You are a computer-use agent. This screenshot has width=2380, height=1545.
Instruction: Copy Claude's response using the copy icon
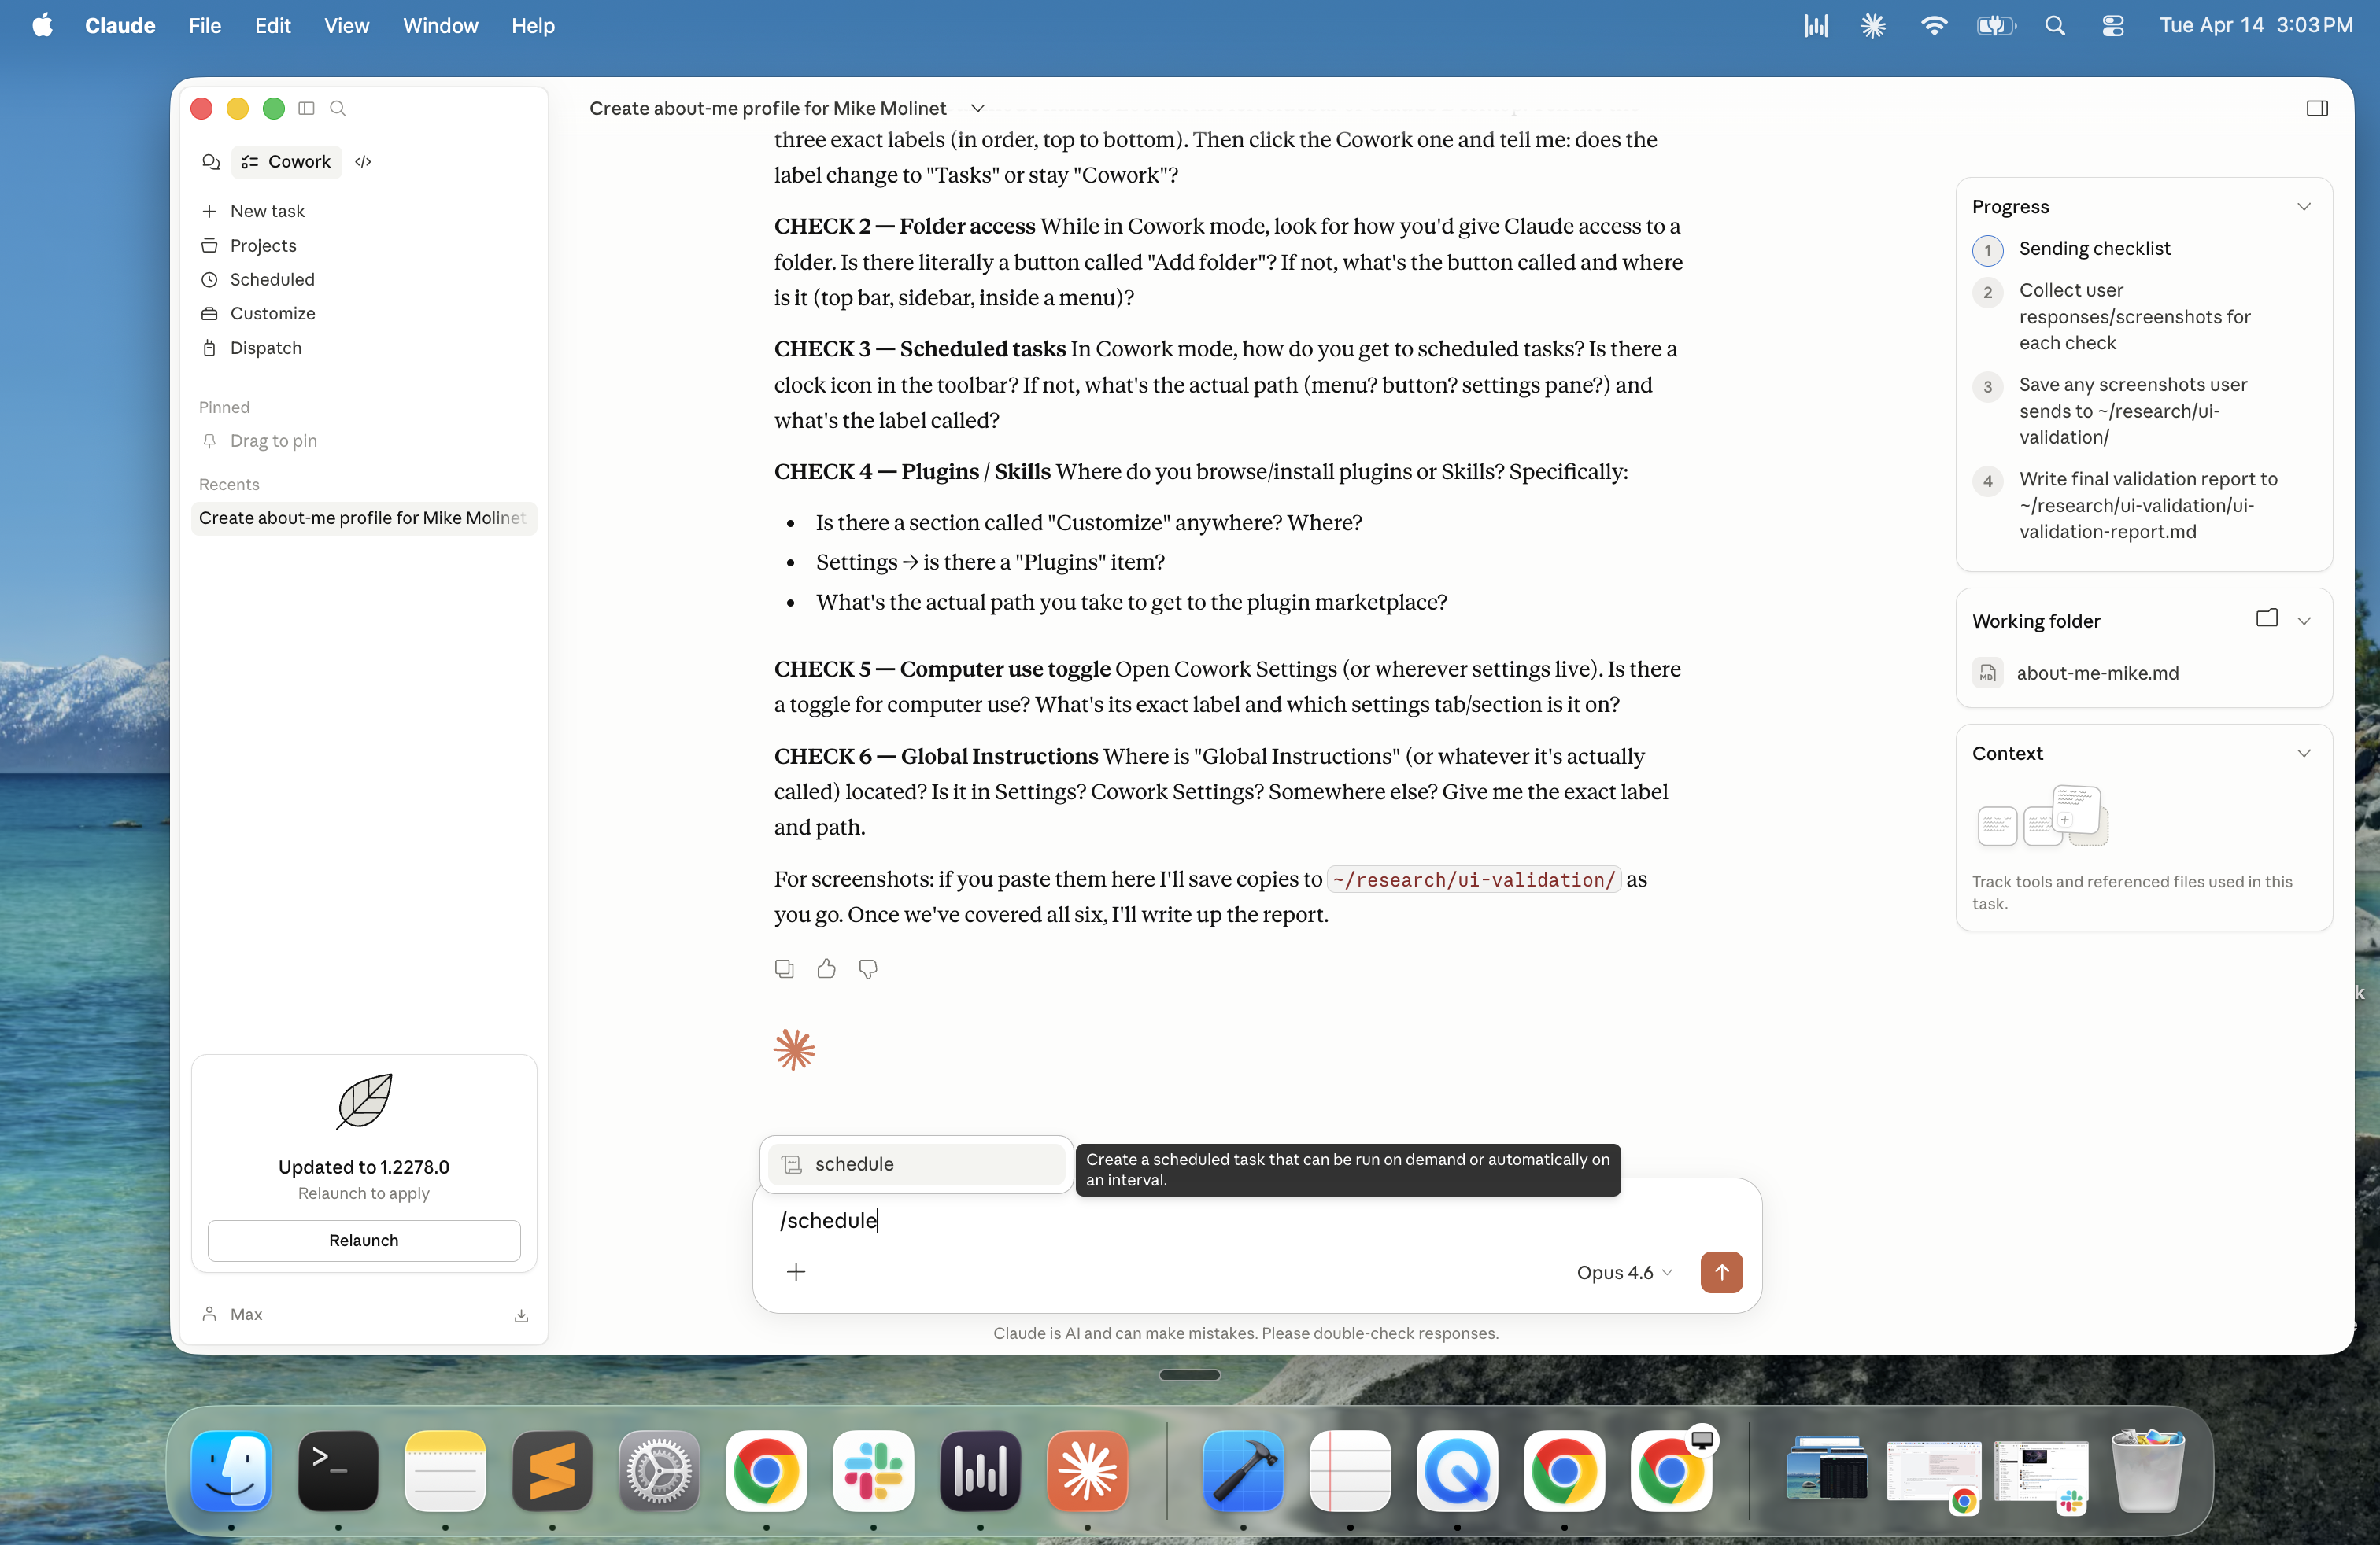[784, 968]
